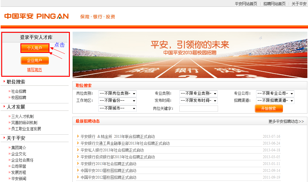308x182 pixels.
Task: Click the 个人用户 login button
Action: coord(35,48)
